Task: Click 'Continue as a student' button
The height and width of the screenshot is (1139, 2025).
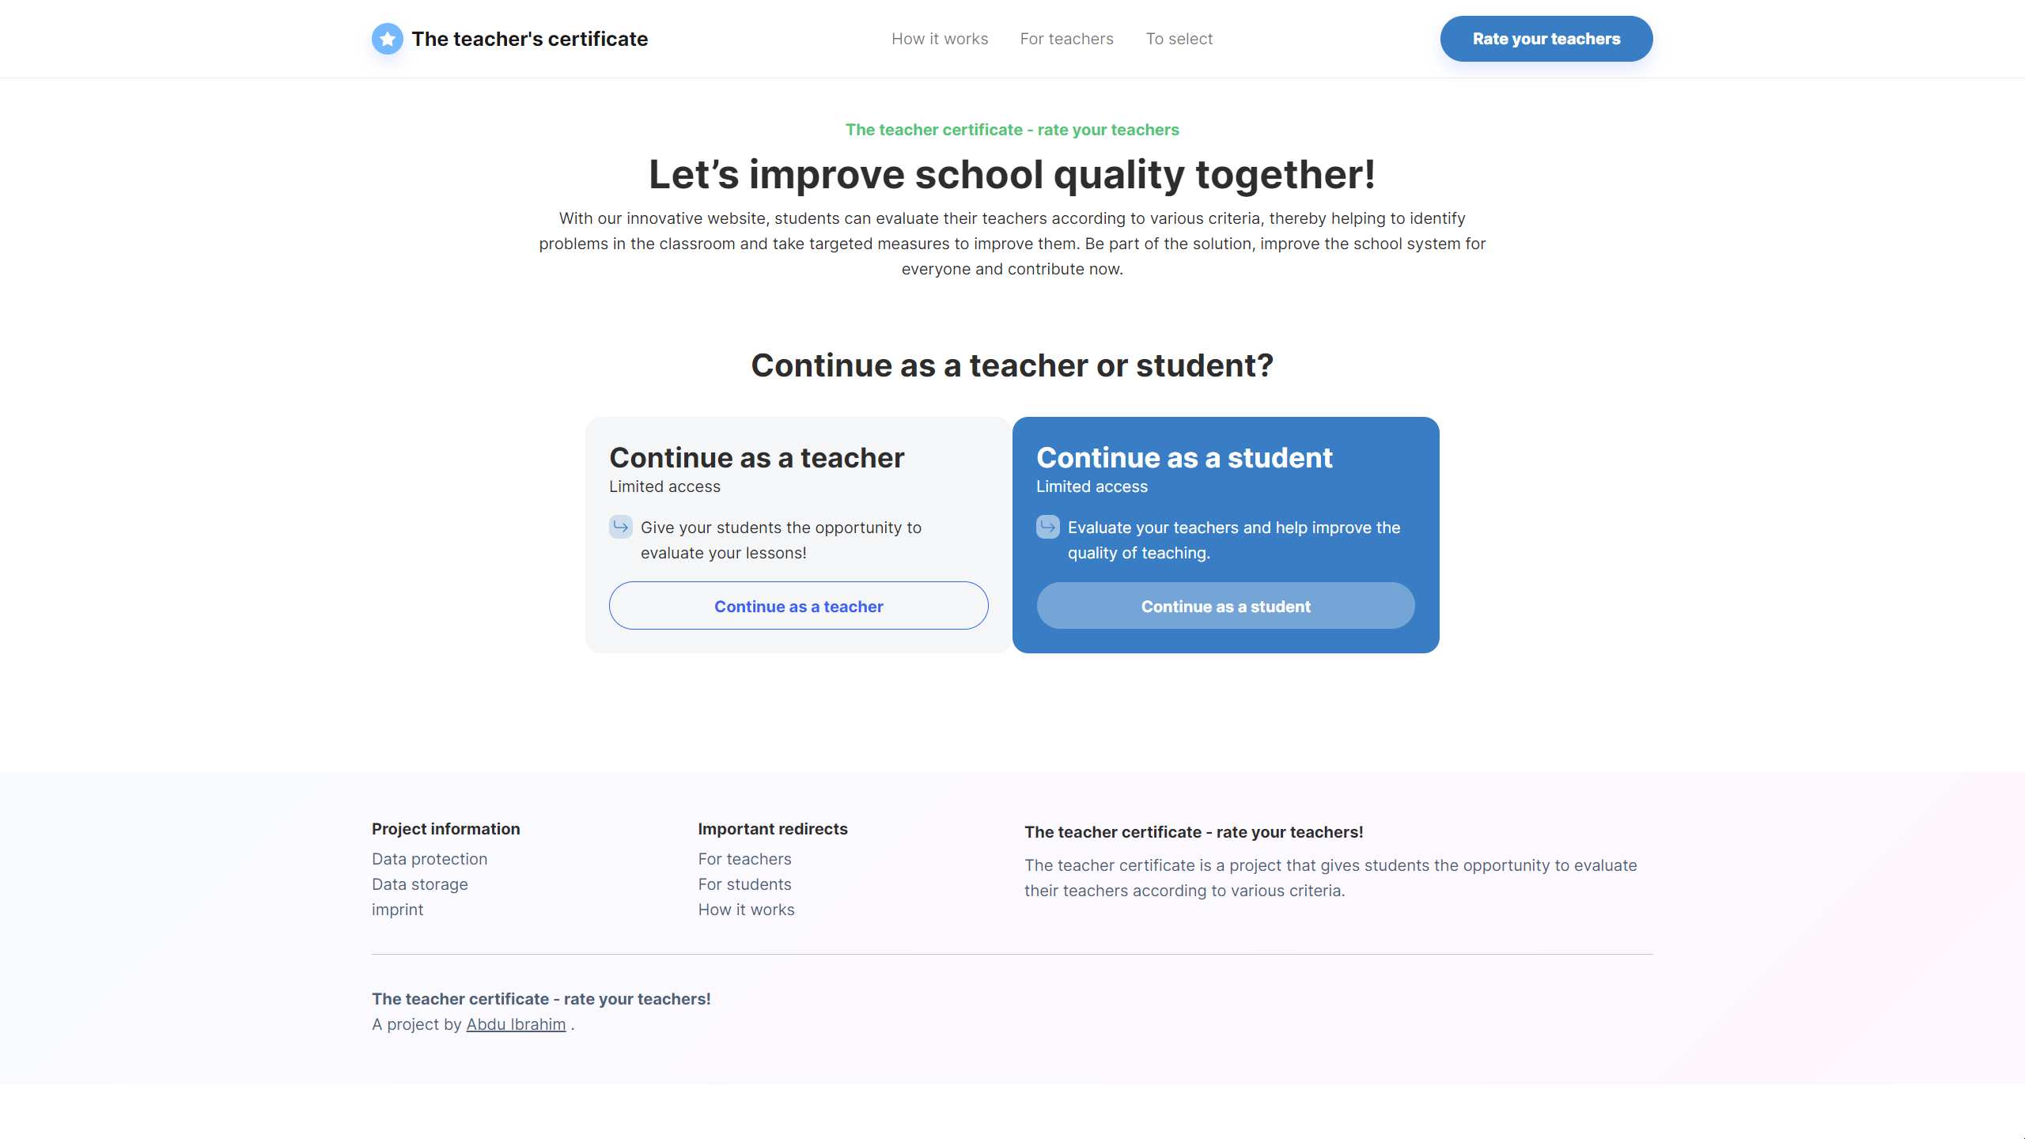Action: coord(1225,606)
